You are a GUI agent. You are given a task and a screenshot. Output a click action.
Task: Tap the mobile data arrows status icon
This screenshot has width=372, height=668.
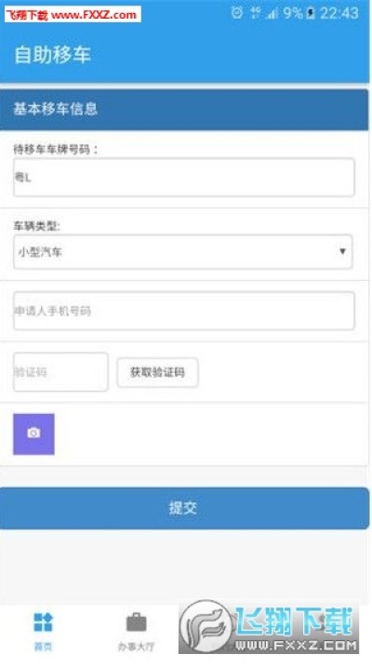[256, 12]
